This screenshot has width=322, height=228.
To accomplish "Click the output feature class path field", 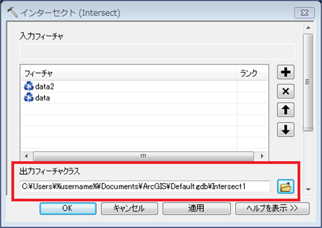I will click(x=145, y=187).
